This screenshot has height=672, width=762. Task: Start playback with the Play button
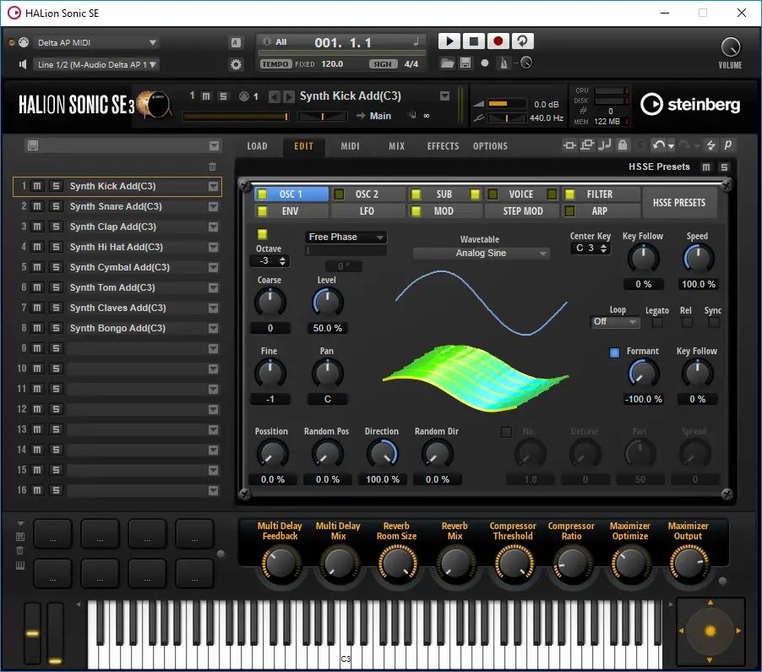click(449, 41)
